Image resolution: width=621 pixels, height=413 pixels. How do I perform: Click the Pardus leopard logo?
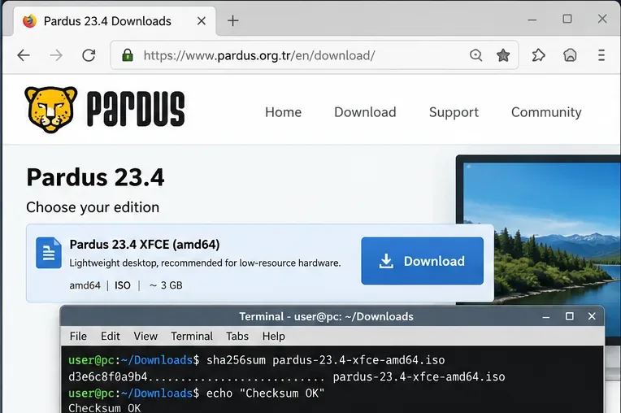point(50,110)
